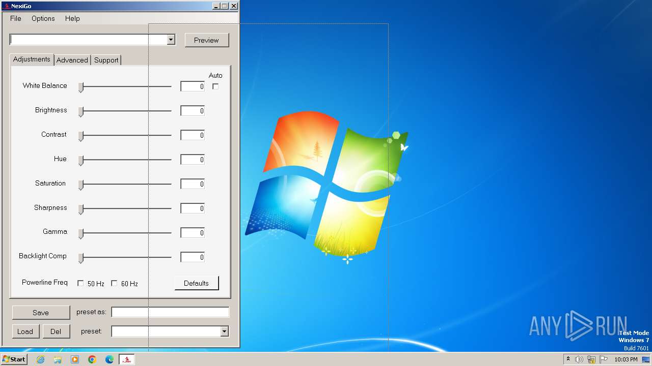This screenshot has height=366, width=652.
Task: Click the Contrast slider thumb
Action: (x=80, y=136)
